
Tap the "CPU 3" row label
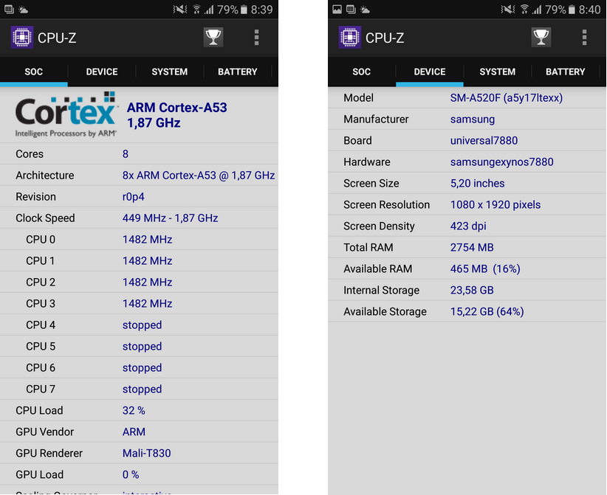point(41,304)
